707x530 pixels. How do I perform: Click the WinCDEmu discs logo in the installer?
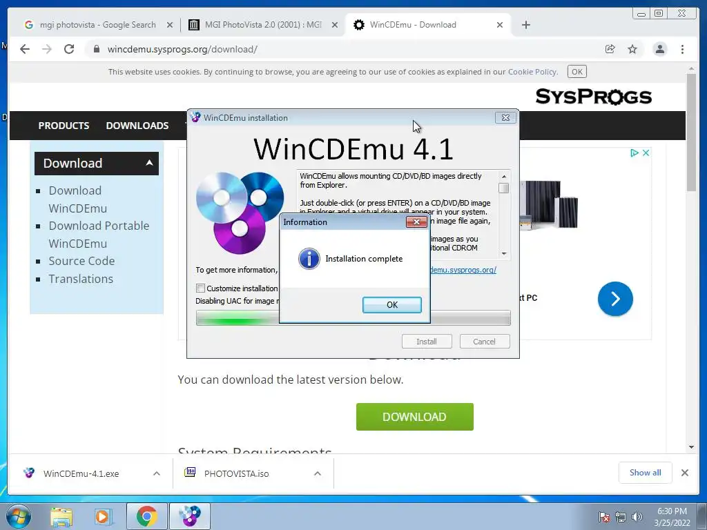(x=240, y=213)
